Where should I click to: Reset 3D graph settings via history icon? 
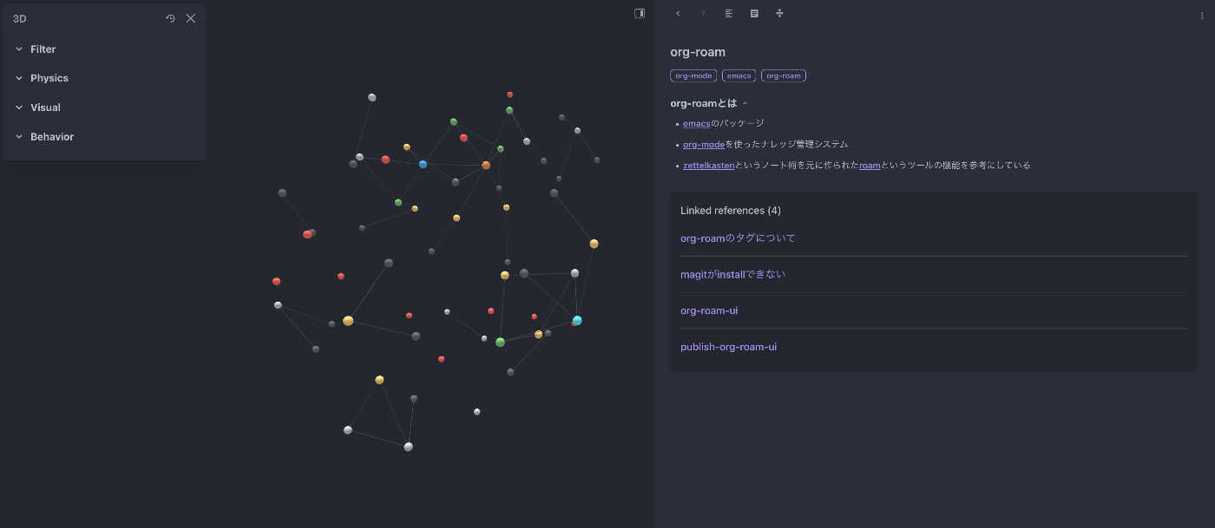(171, 18)
